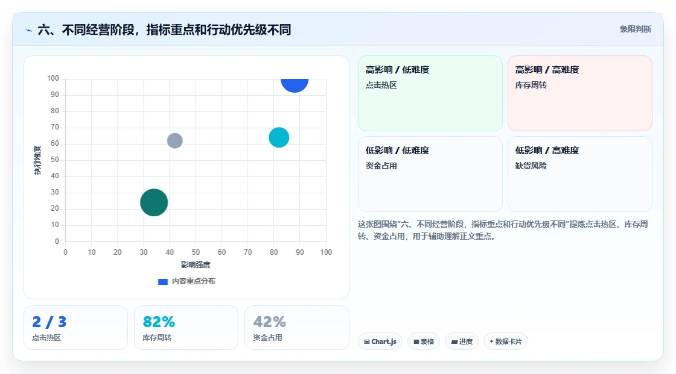Click the 缺货风险 text
The image size is (676, 374).
[x=531, y=166]
